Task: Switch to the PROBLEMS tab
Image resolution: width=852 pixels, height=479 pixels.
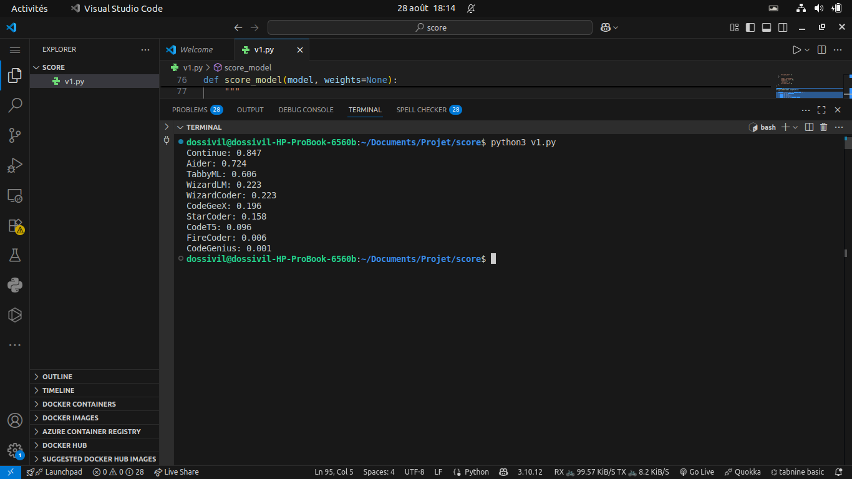Action: [197, 110]
